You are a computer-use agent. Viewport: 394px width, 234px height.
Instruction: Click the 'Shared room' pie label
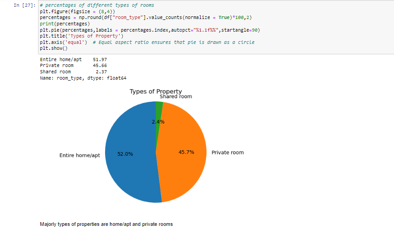176,97
